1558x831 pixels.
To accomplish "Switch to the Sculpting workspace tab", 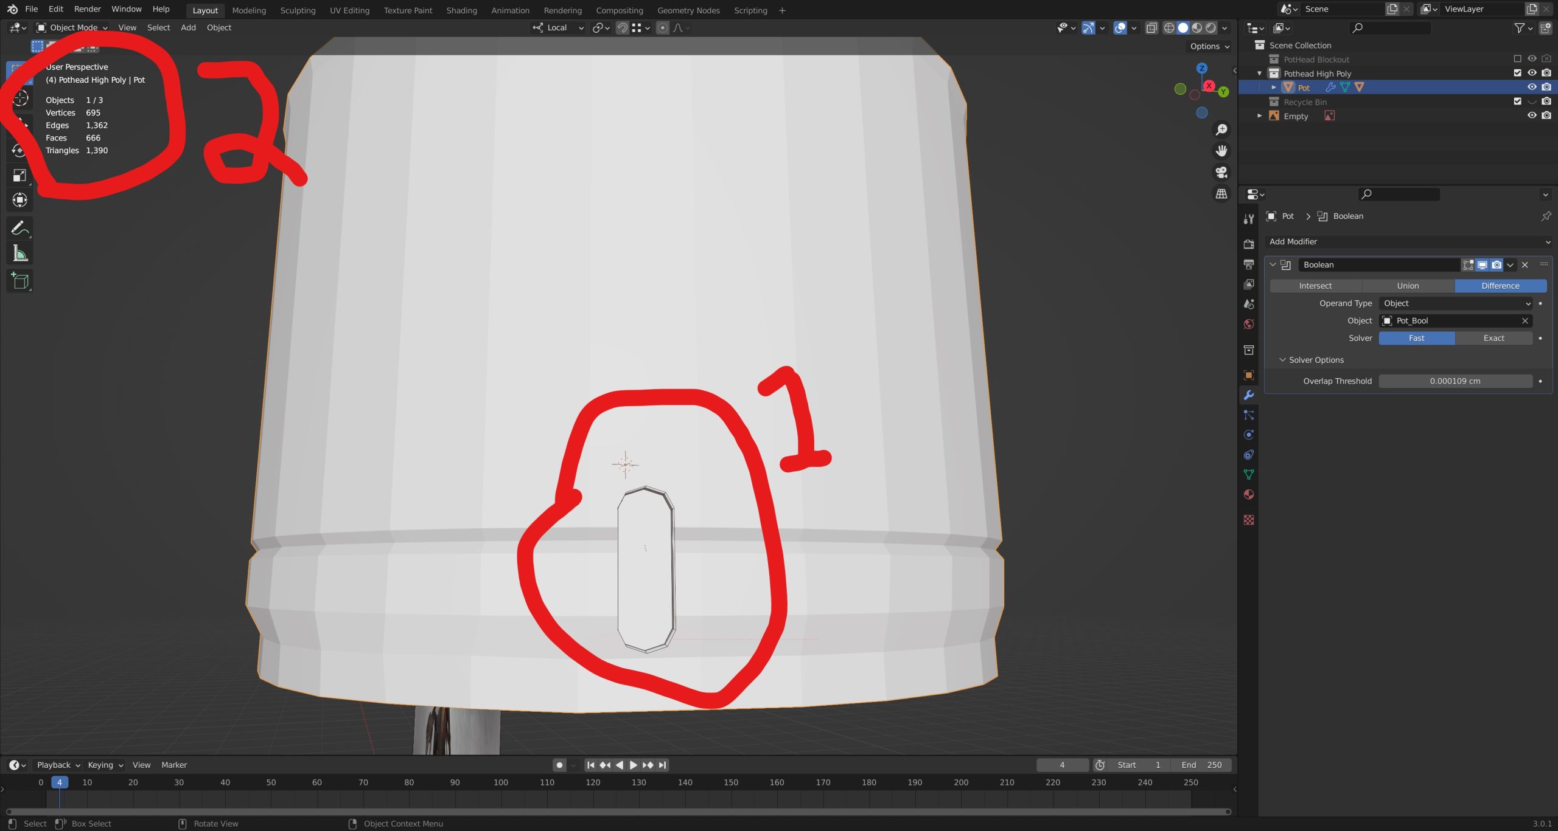I will [x=298, y=10].
